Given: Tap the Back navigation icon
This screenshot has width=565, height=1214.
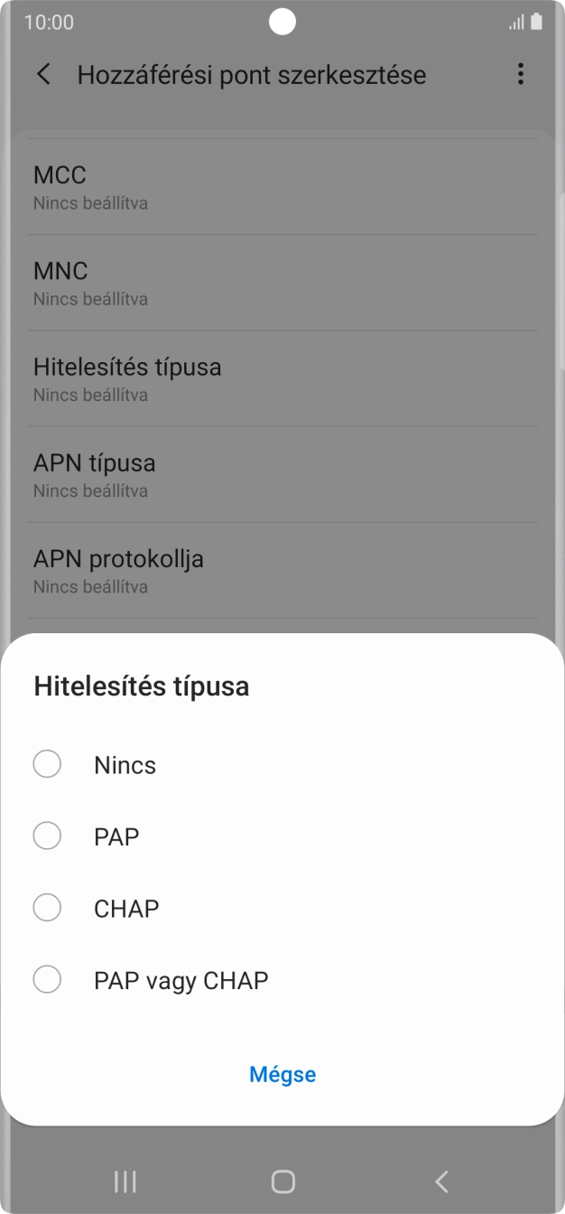Looking at the screenshot, I should pos(440,1181).
